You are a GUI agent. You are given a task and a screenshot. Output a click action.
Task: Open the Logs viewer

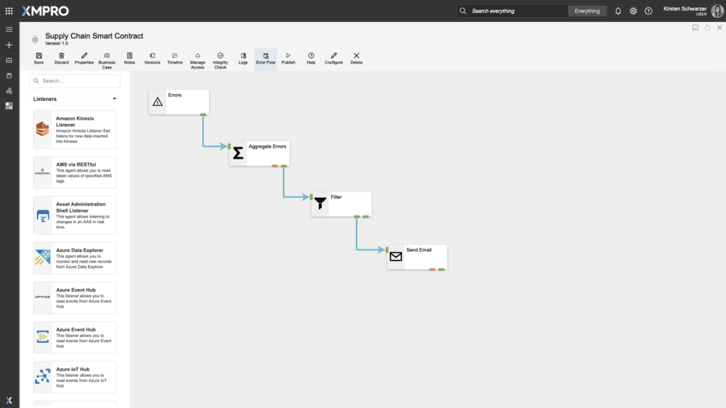click(x=243, y=58)
